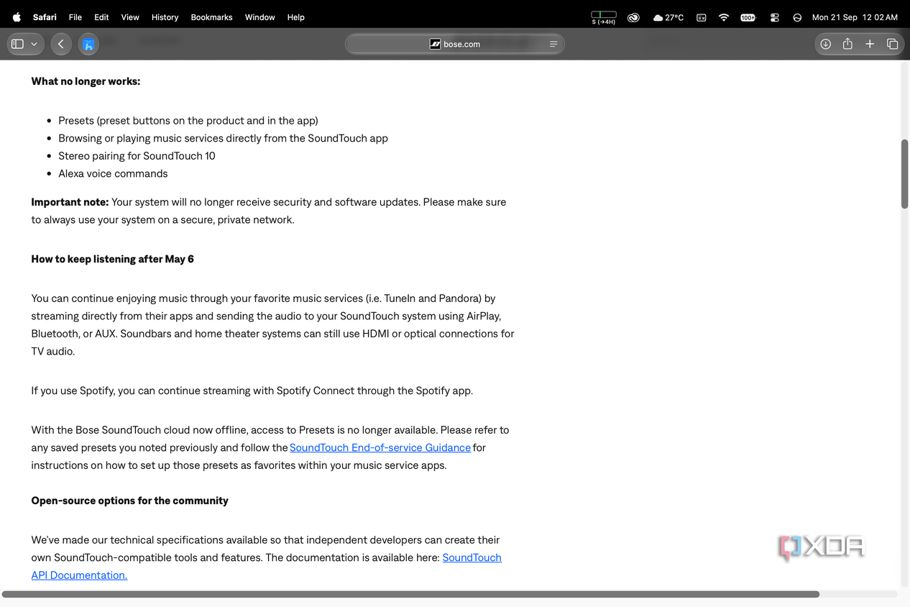Open the History menu
This screenshot has width=910, height=607.
click(x=165, y=17)
